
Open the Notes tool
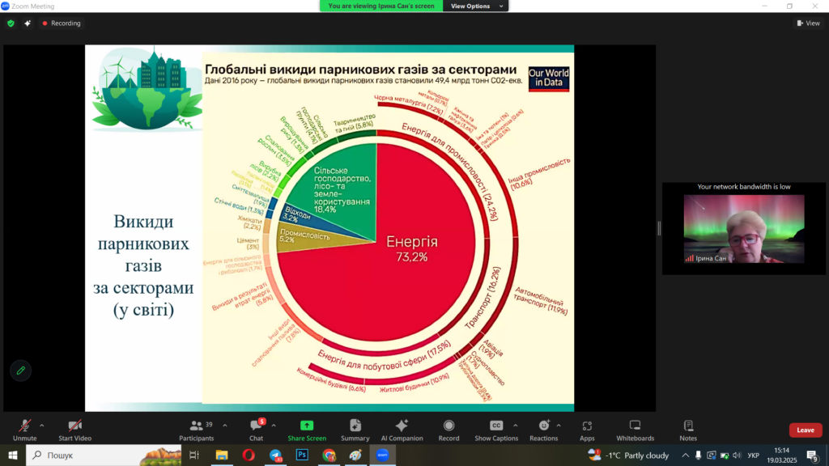[688, 430]
